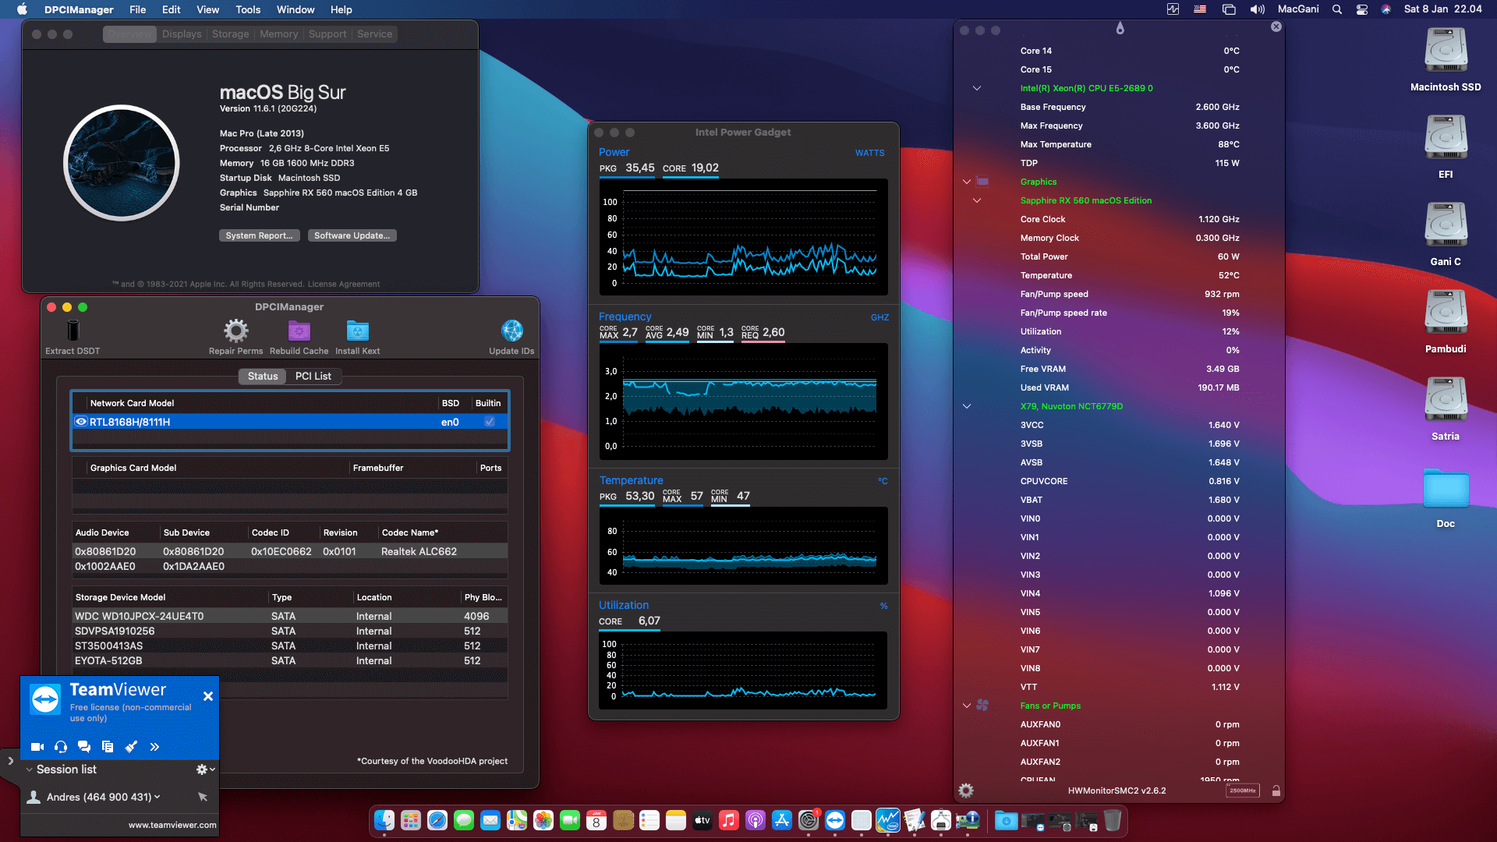Open the www.teamviewer.com link
1497x842 pixels.
(172, 825)
